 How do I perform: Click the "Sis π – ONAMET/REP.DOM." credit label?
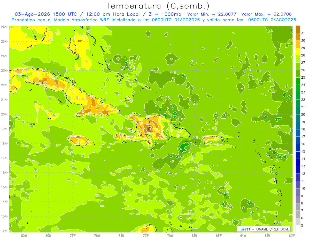[x=263, y=229]
